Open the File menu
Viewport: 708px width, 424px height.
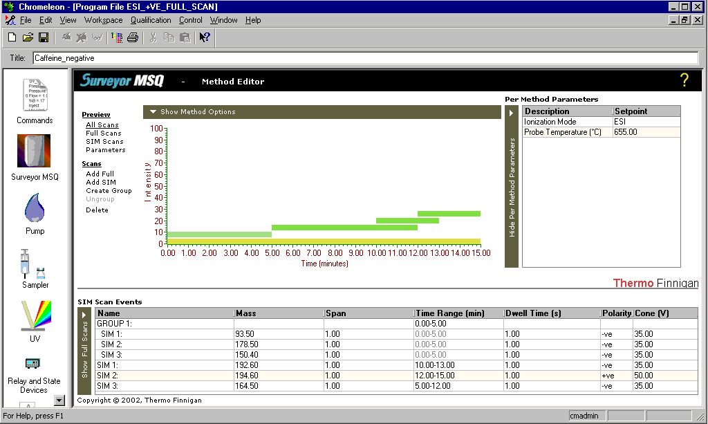[x=26, y=20]
